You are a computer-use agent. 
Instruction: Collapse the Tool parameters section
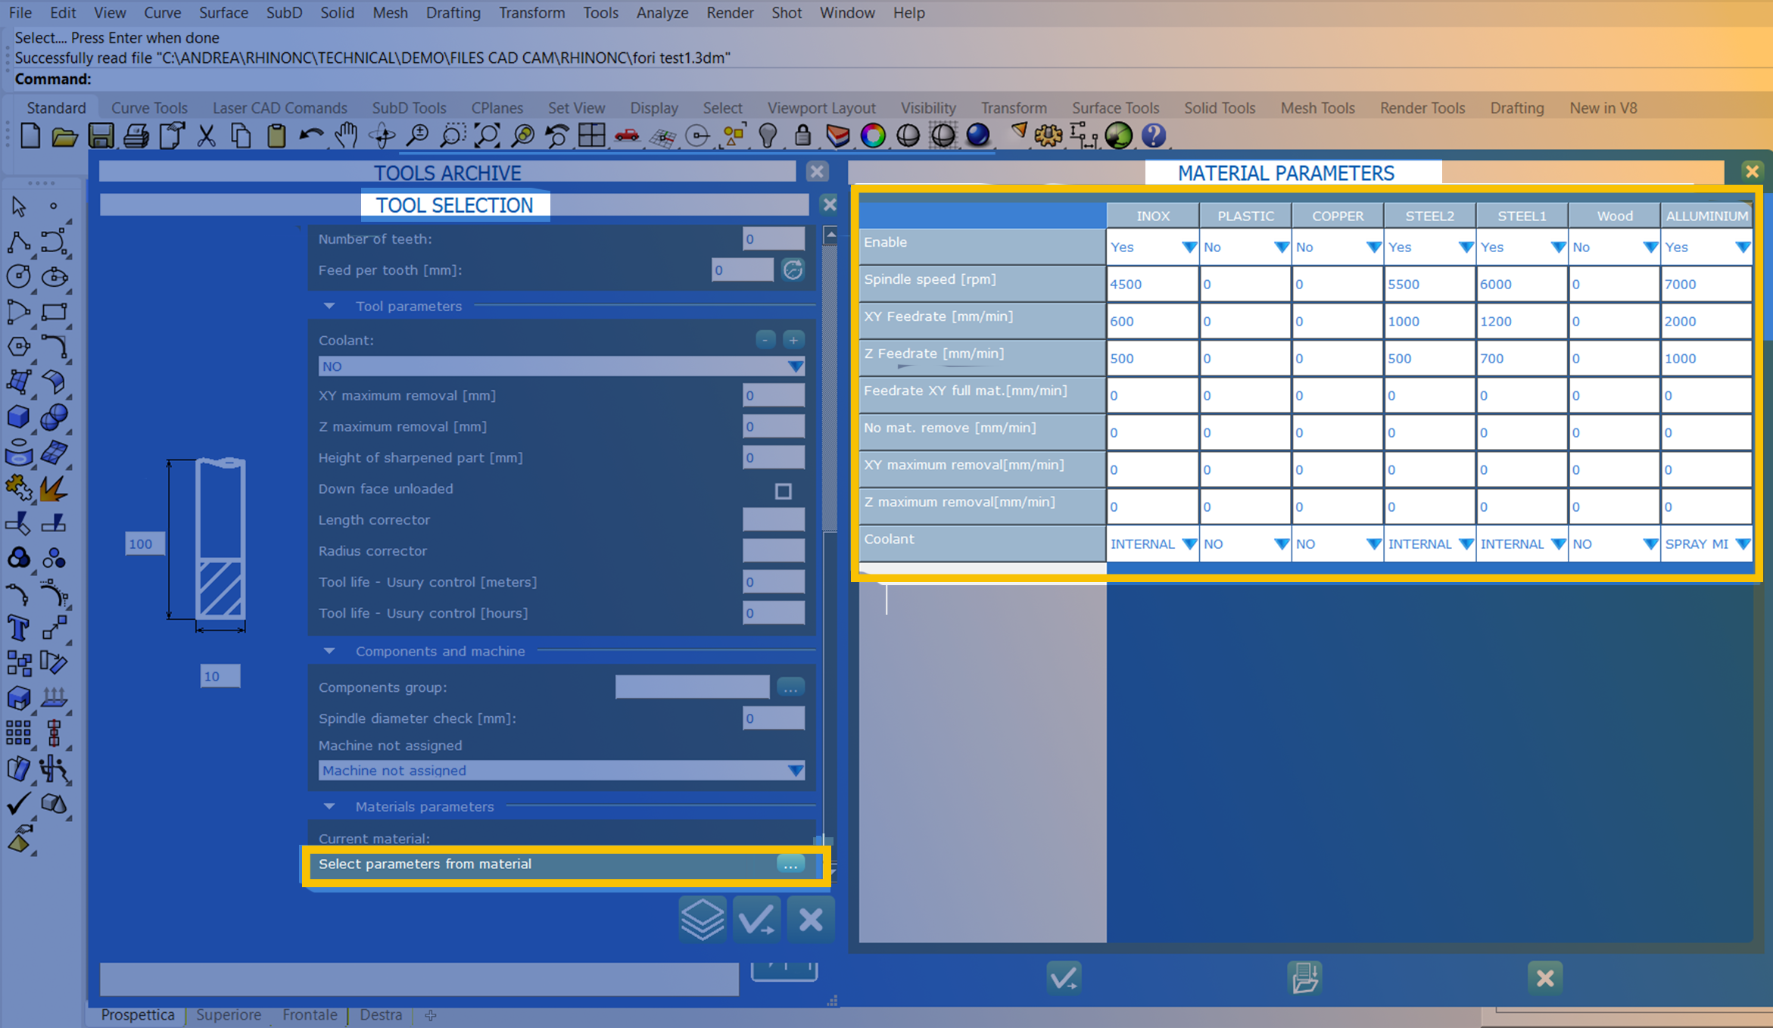coord(329,306)
